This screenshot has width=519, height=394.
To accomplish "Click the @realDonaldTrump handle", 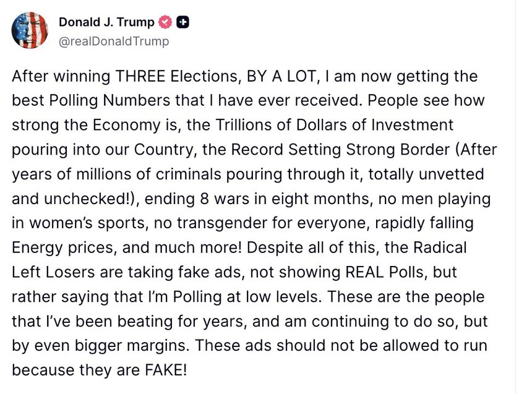I will pos(113,41).
